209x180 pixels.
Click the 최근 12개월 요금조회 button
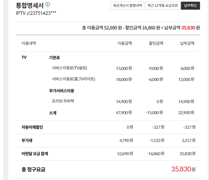point(162,6)
